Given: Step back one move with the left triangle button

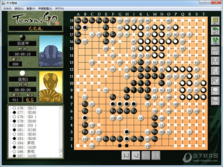Looking at the screenshot, I should (x=136, y=156).
